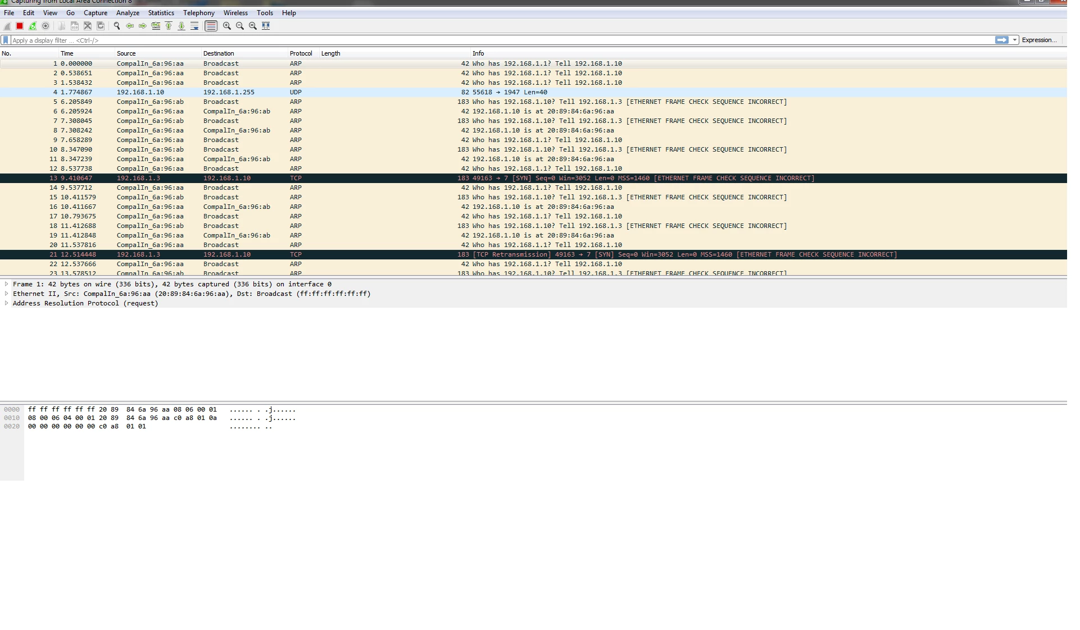This screenshot has width=1080, height=630.
Task: Click Go to specified packet icon
Action: click(156, 26)
